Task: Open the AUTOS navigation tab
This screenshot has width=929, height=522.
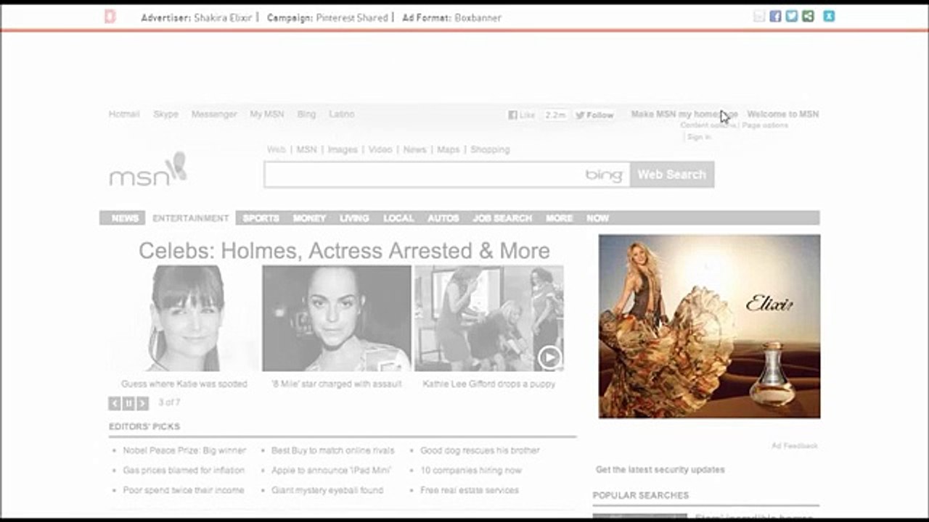Action: [443, 218]
